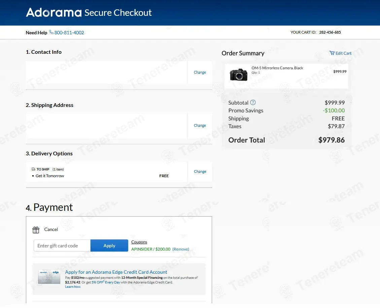
Task: Click the Subtotal $999.99 amount
Action: point(335,103)
